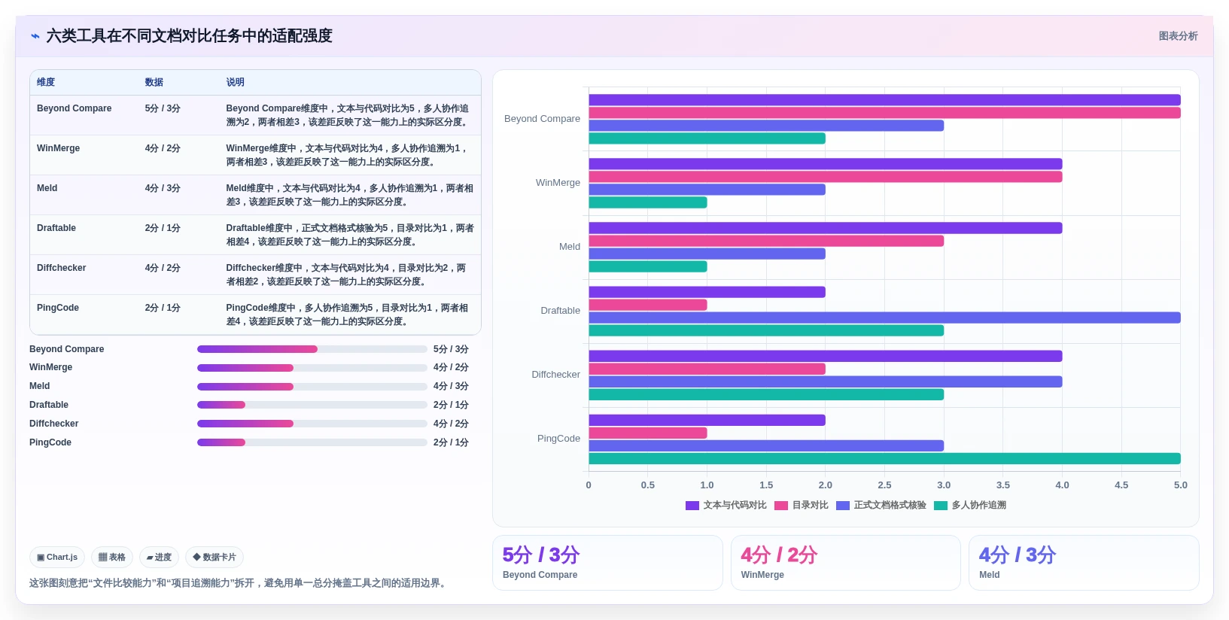Screen dimensions: 1229x620
Task: Click the heading 六类工具在不同文档对比任务中的适配强度
Action: click(189, 36)
